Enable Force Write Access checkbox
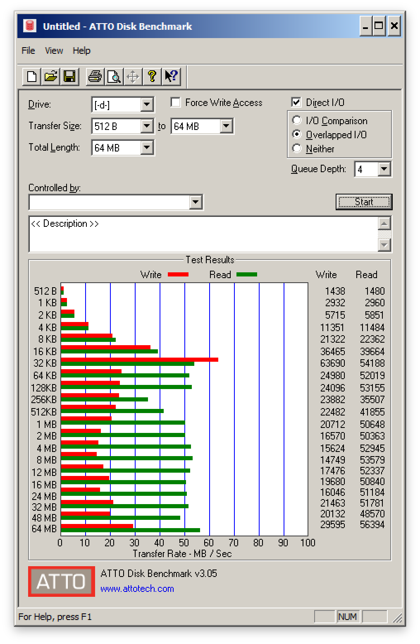This screenshot has width=420, height=644. tap(175, 102)
